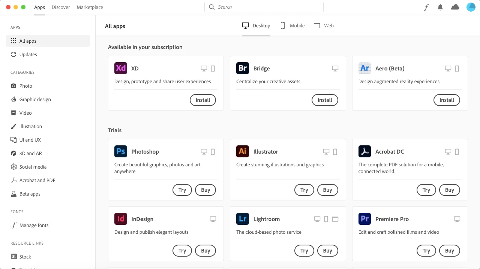Filter by Photo category
The width and height of the screenshot is (480, 269).
click(x=48, y=86)
